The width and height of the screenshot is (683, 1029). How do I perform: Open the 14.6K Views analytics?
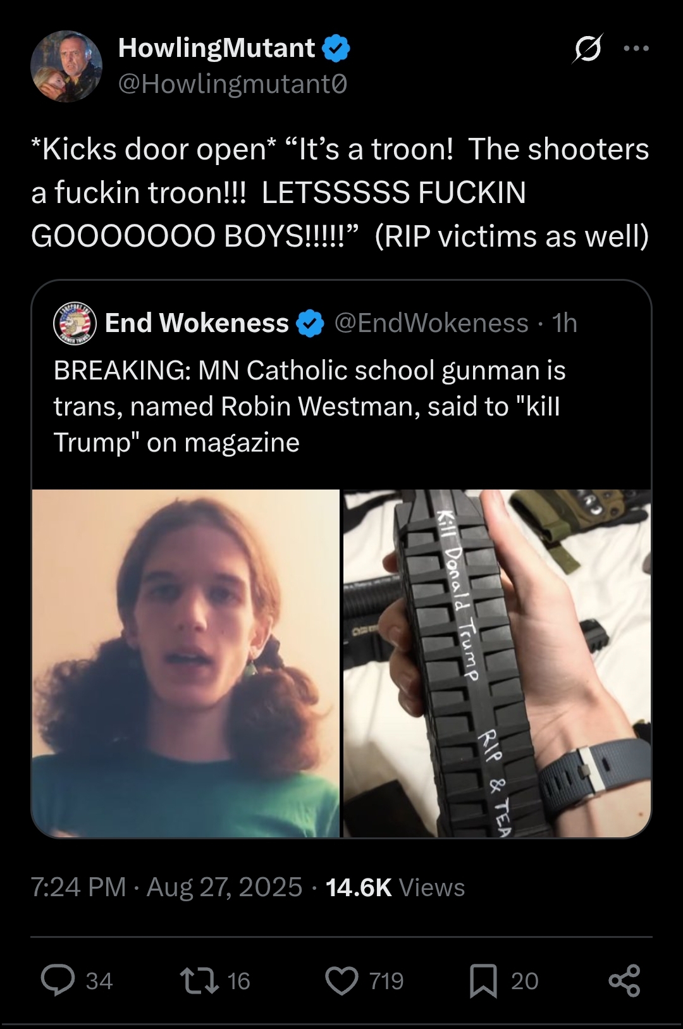395,887
